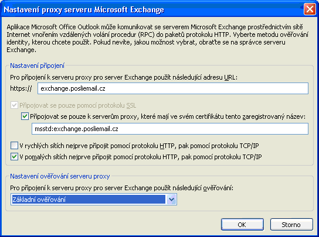Click the následující ověřování instruction label
Viewport: 319px width, 237px height.
121,188
